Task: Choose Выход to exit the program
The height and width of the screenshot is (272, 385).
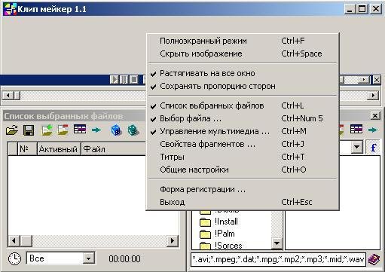Action: [x=243, y=202]
